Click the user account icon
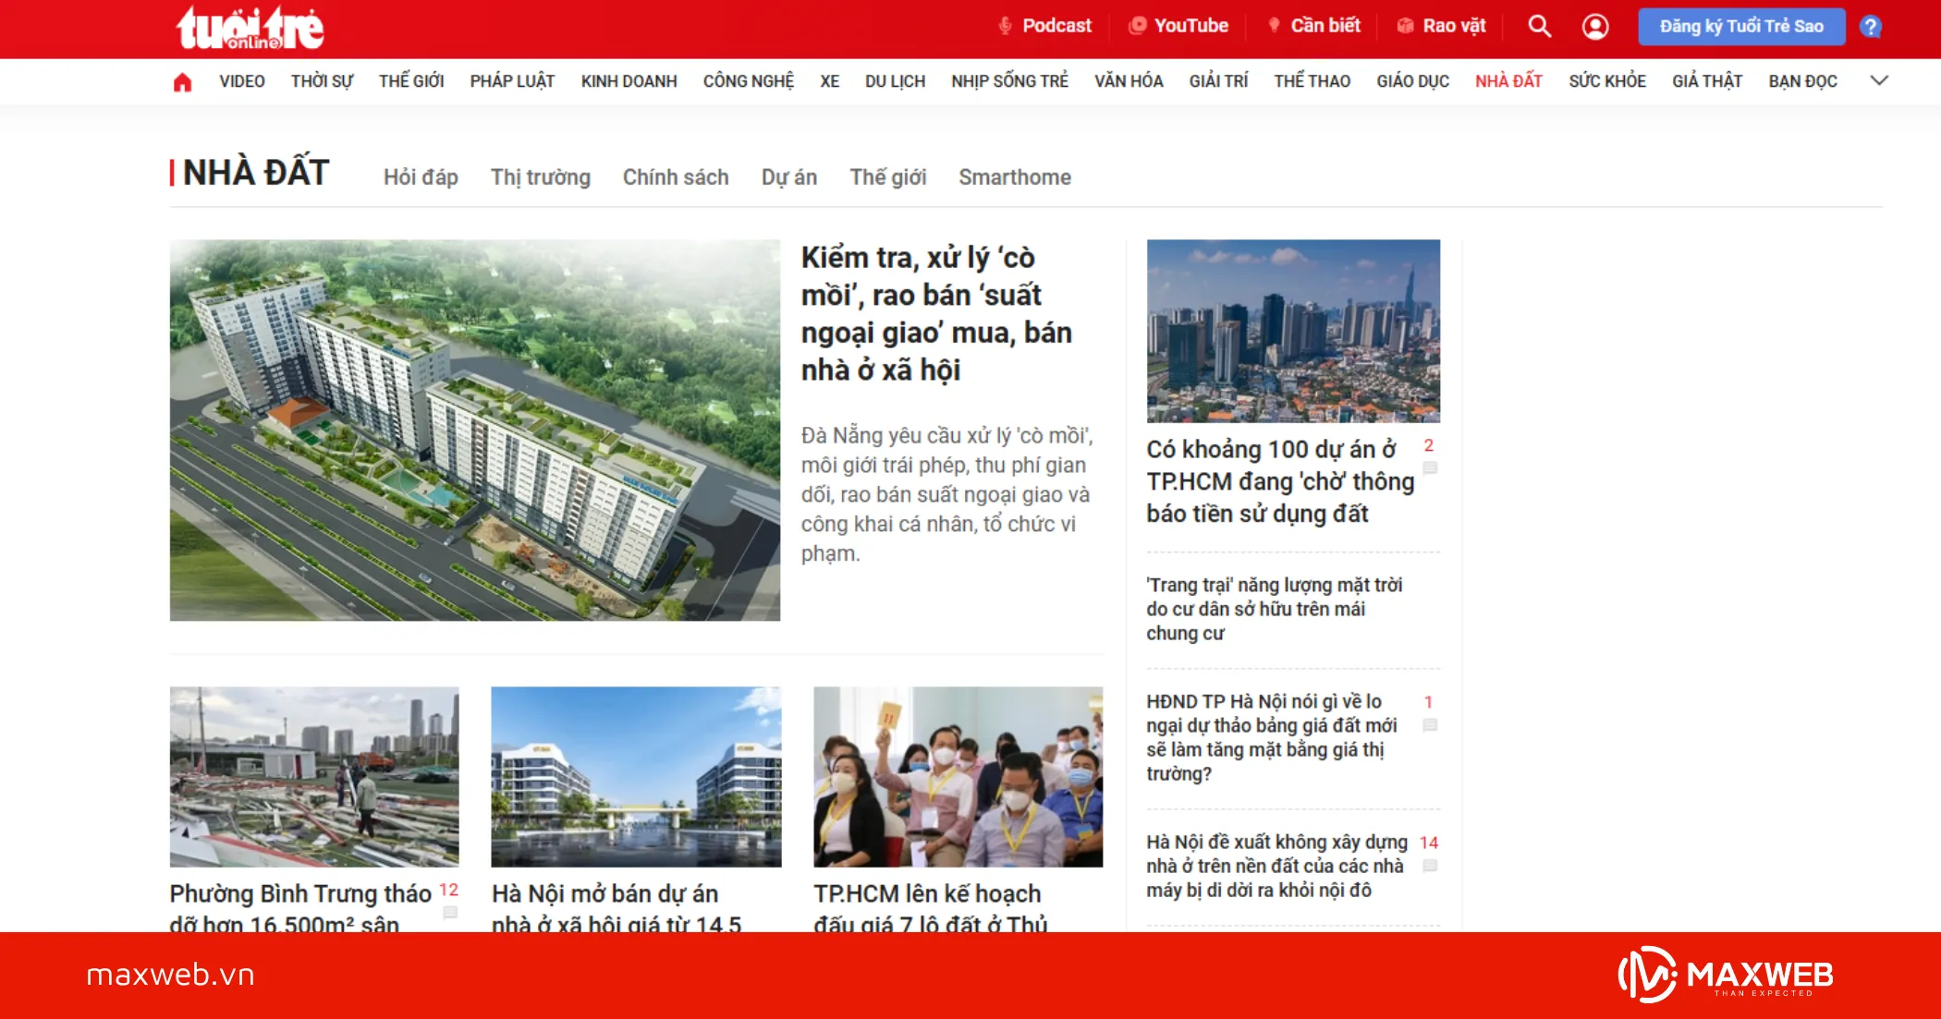The height and width of the screenshot is (1019, 1941). (x=1594, y=27)
